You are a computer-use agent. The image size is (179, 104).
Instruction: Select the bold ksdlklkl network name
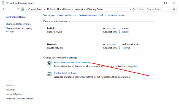point(51,28)
